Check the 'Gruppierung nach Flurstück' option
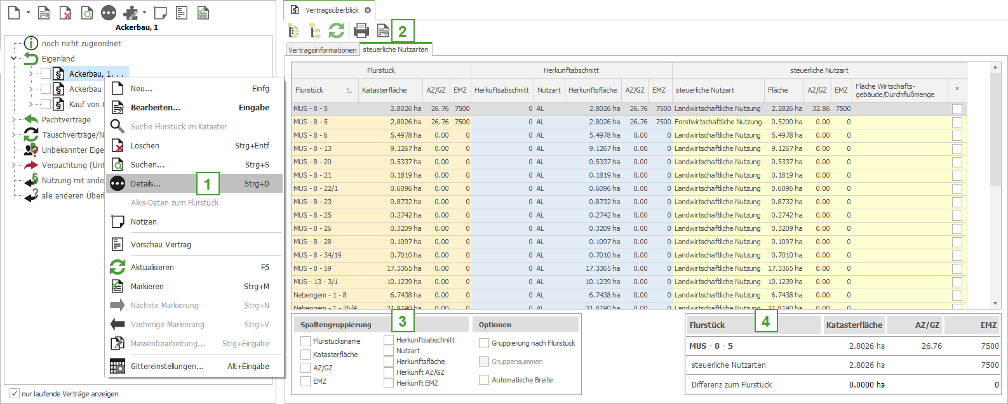The width and height of the screenshot is (1008, 404). click(x=484, y=343)
